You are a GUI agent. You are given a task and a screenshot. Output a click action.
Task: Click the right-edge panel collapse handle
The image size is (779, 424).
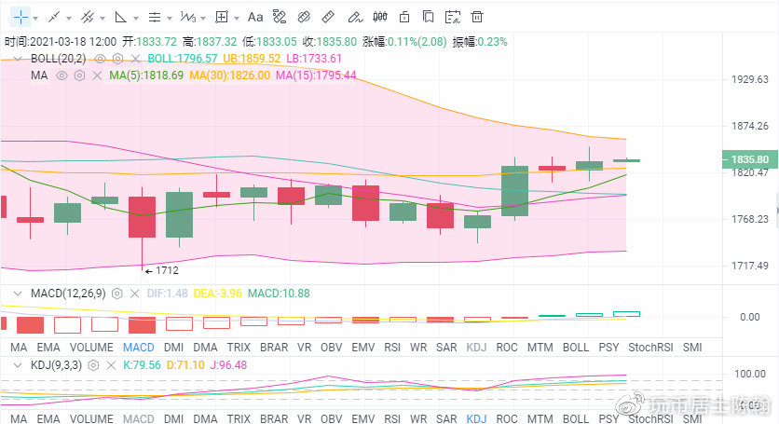point(776,211)
